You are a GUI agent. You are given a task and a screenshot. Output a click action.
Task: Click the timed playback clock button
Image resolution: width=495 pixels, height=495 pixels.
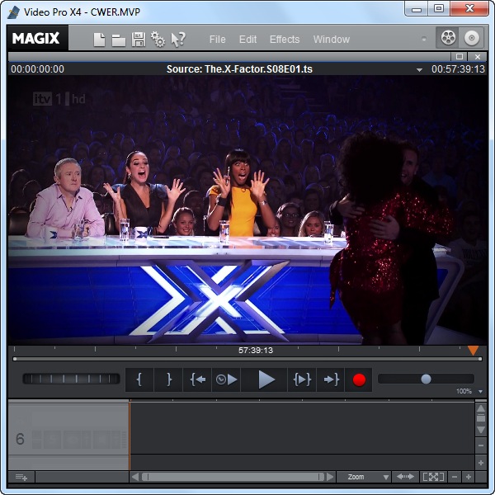click(226, 379)
